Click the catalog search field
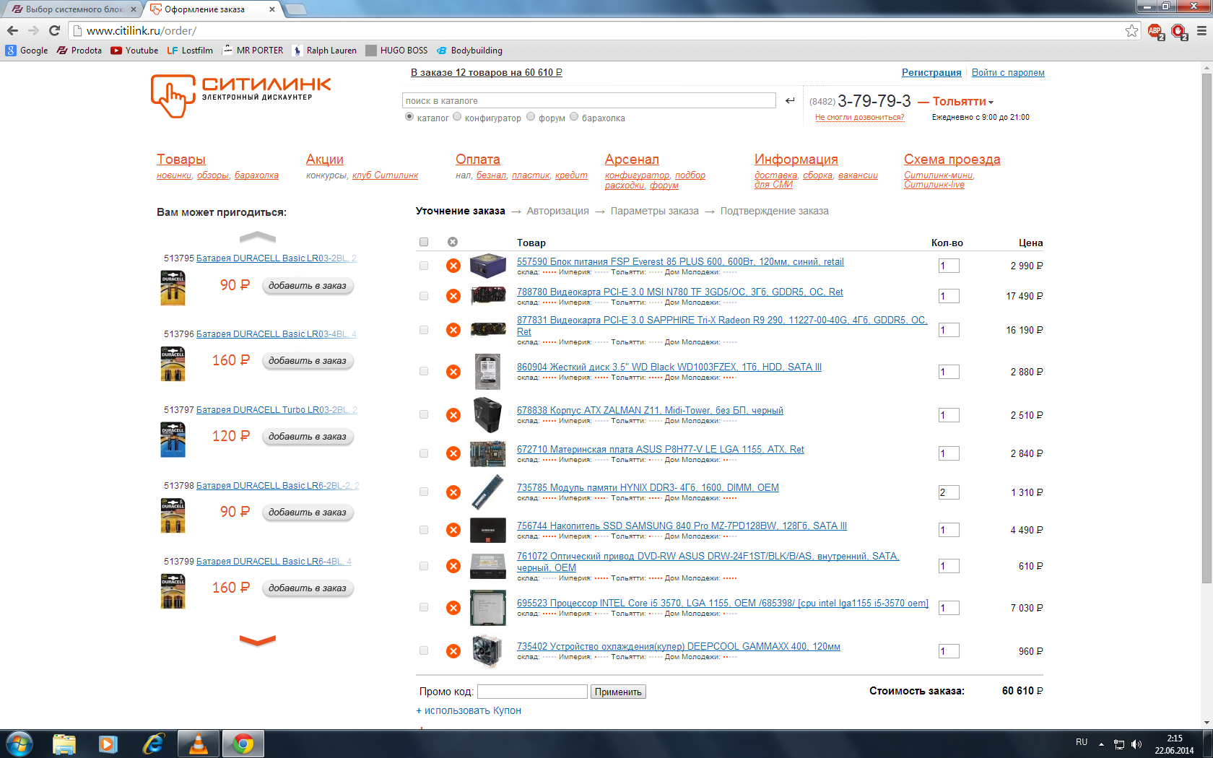This screenshot has width=1213, height=758. click(589, 100)
